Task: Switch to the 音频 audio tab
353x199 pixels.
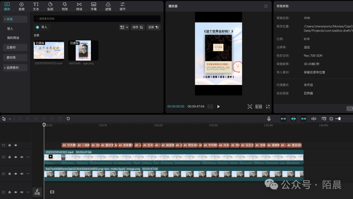Action: click(22, 6)
